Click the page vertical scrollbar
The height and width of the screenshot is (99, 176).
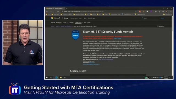(x=172, y=46)
